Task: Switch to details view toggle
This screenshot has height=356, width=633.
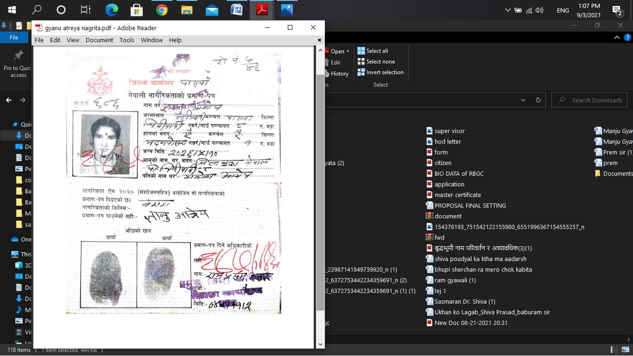Action: pos(615,350)
